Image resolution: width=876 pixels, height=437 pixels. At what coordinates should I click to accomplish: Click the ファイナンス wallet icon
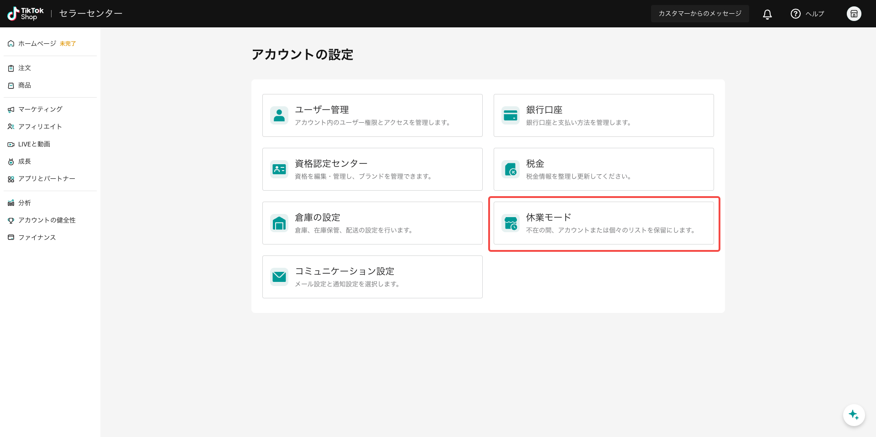(11, 238)
